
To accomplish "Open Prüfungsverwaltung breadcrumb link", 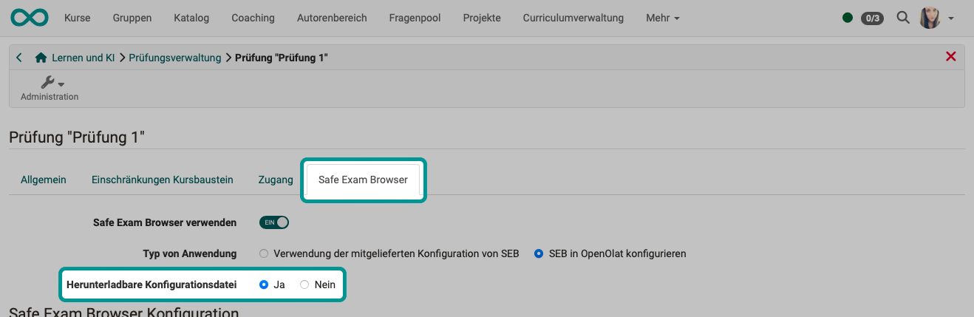I will pyautogui.click(x=174, y=58).
